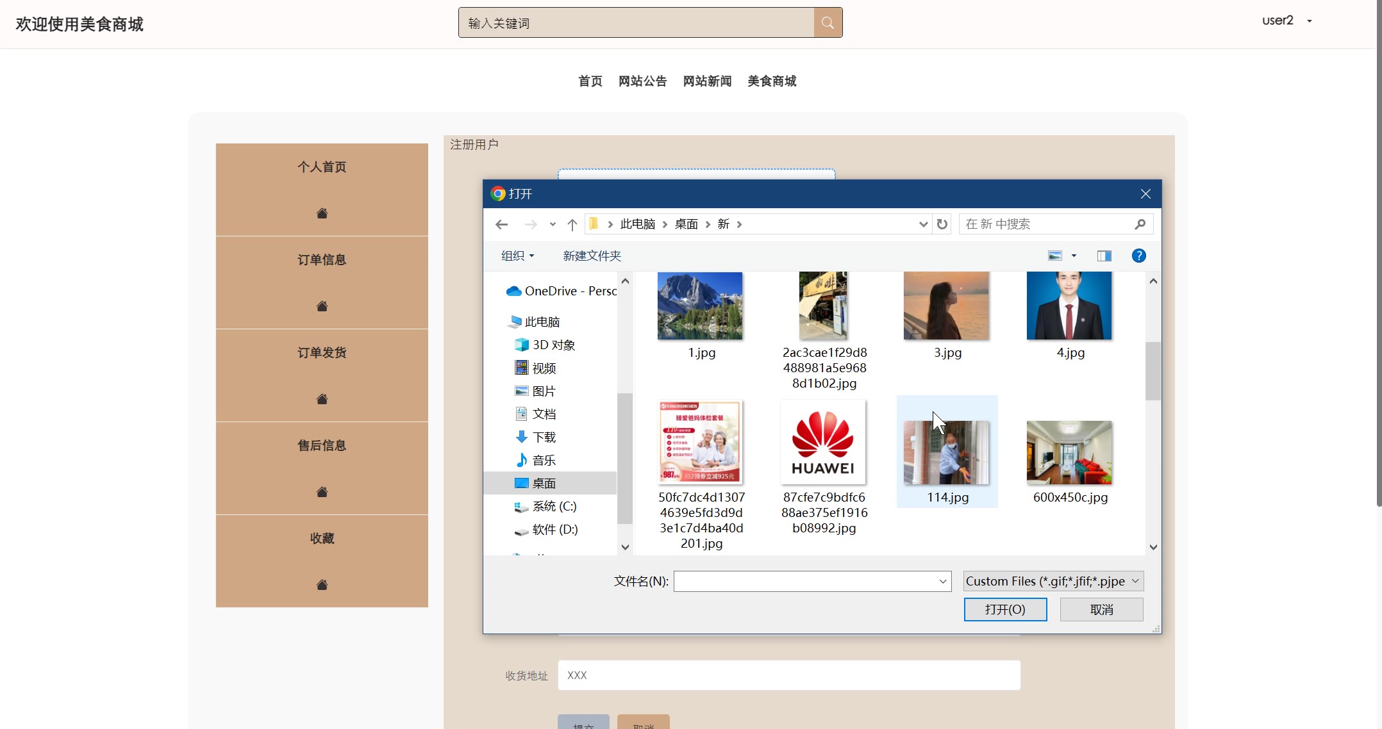
Task: Select the 1.jpg mountain thumbnail
Action: (x=700, y=306)
